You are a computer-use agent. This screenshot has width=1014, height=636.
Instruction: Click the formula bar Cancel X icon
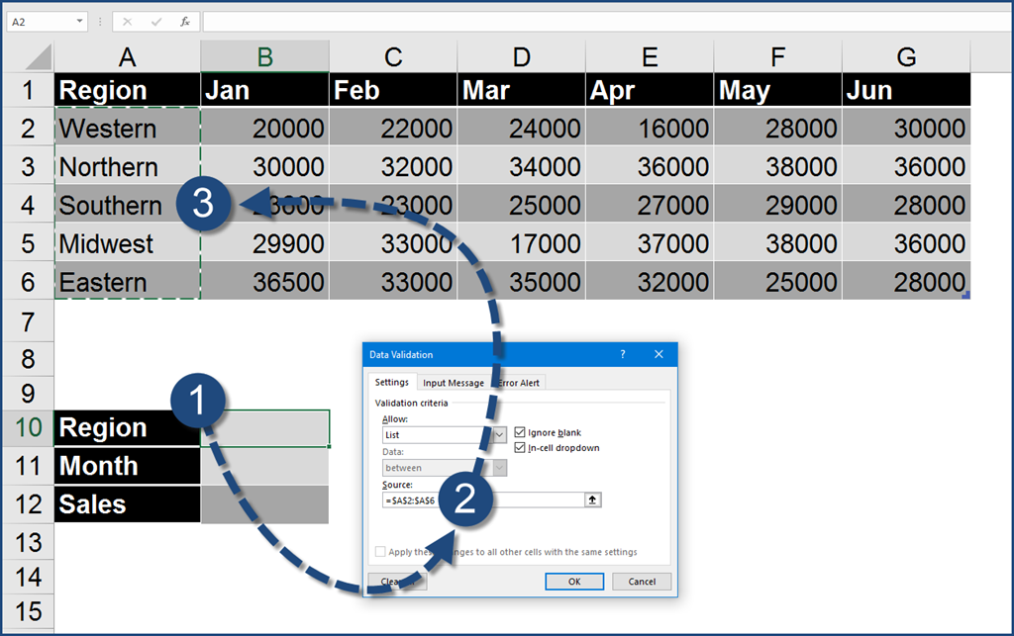128,21
